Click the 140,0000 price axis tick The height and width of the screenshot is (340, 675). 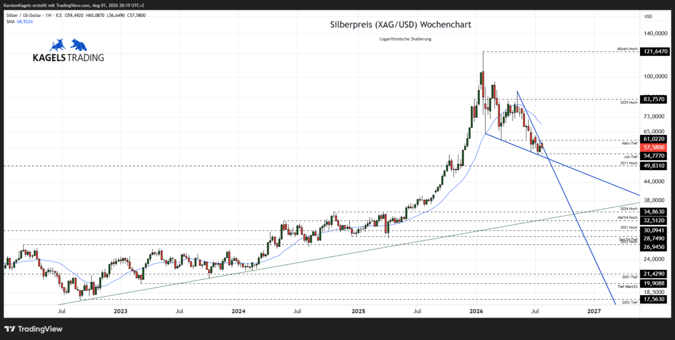(x=656, y=34)
